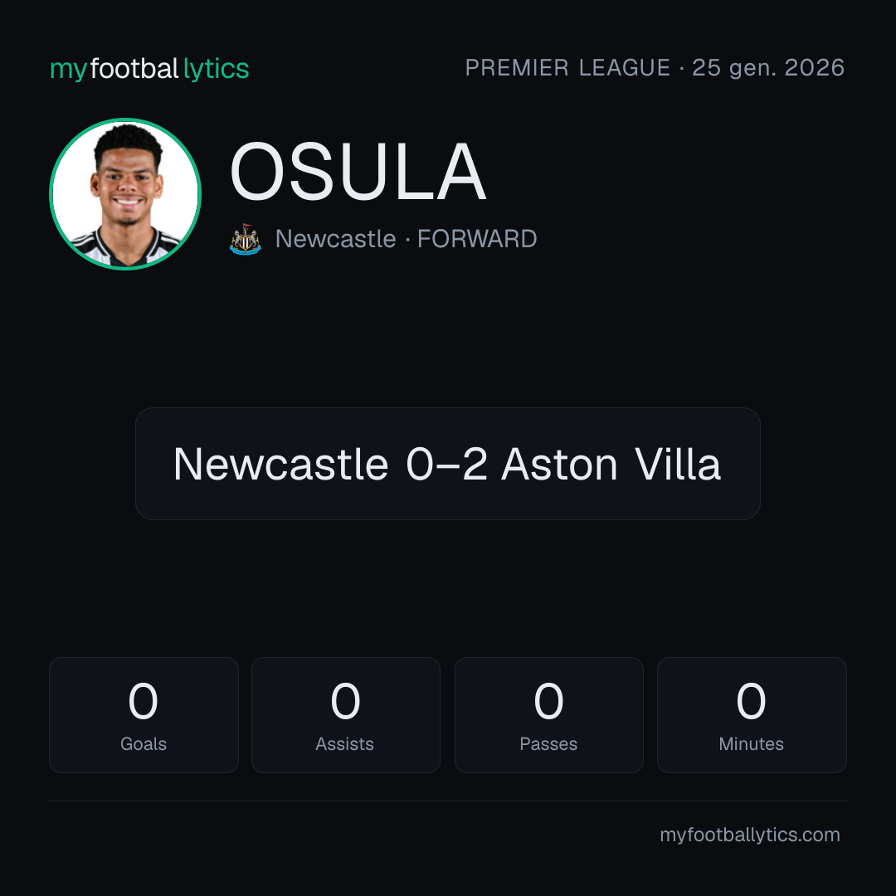Click the 0–2 score text
The image size is (896, 896).
point(447,464)
